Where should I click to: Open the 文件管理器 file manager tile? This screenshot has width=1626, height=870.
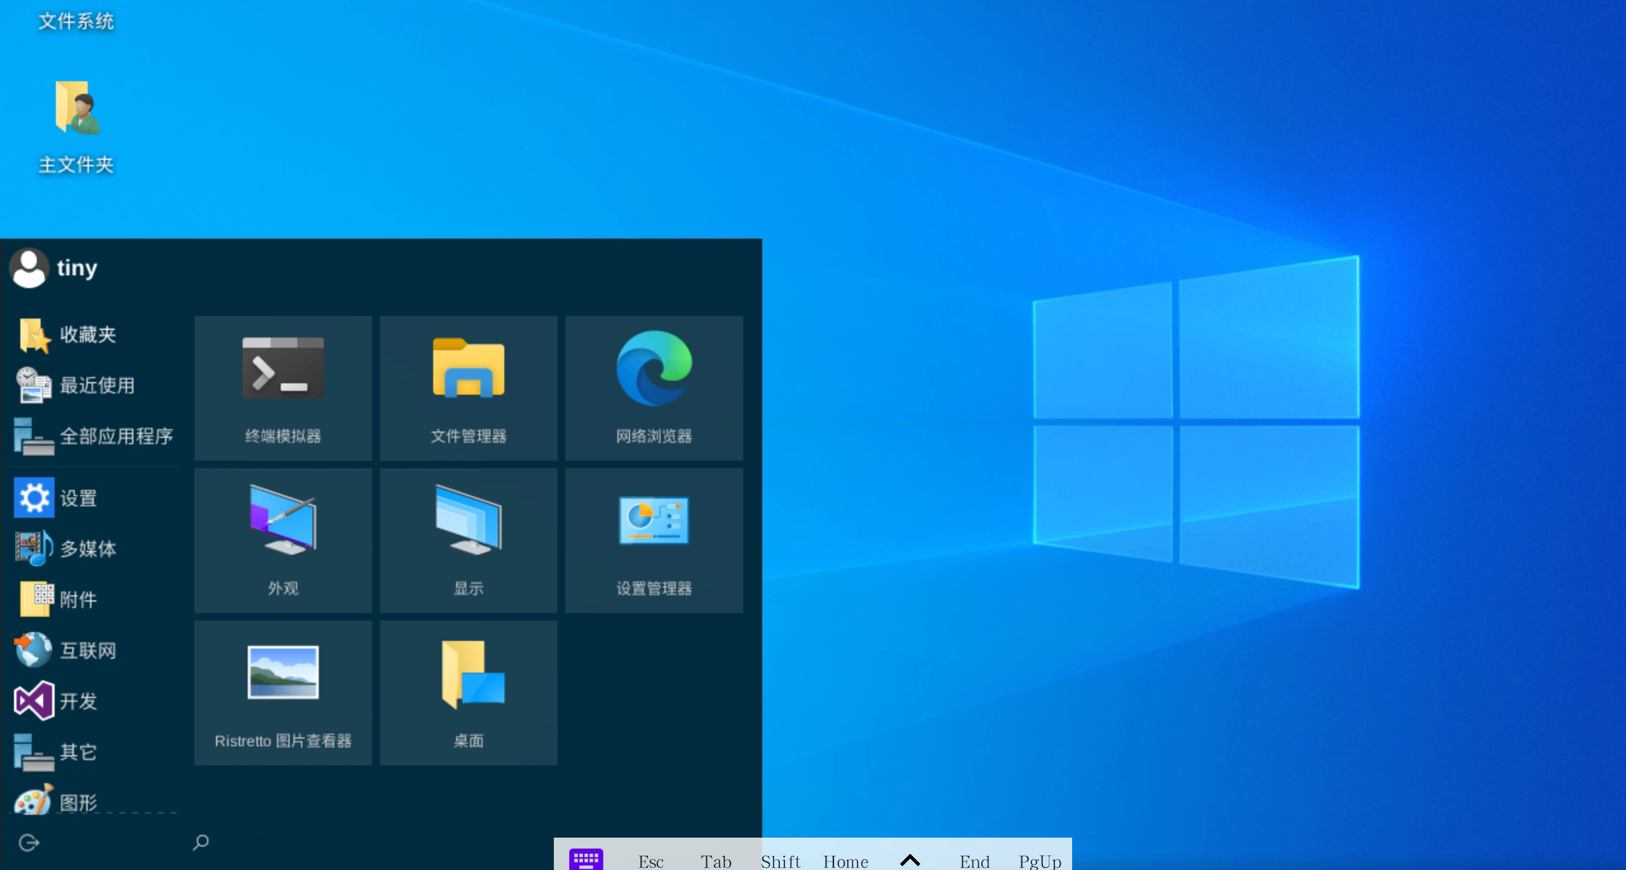tap(468, 388)
